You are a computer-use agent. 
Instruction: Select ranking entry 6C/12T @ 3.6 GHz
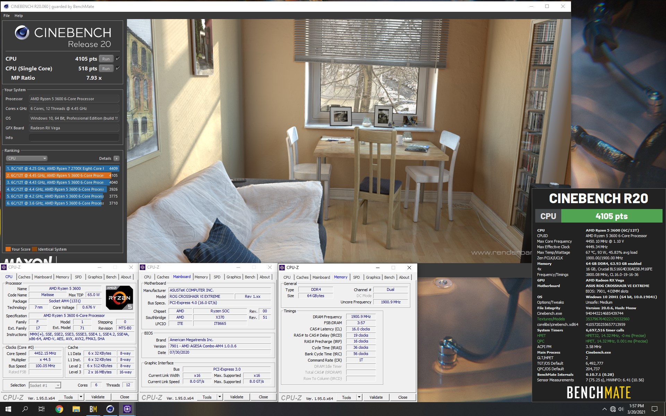coord(62,203)
